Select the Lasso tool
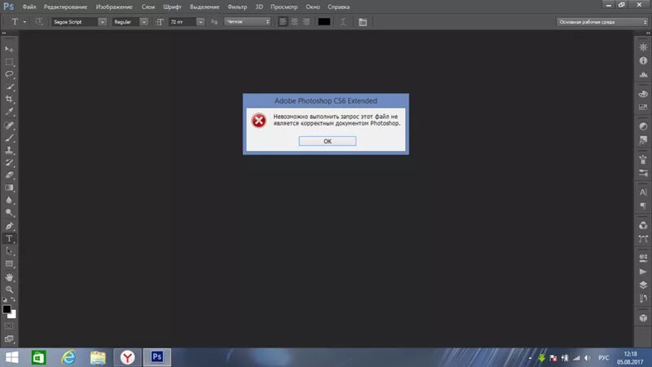The width and height of the screenshot is (652, 367). 9,74
